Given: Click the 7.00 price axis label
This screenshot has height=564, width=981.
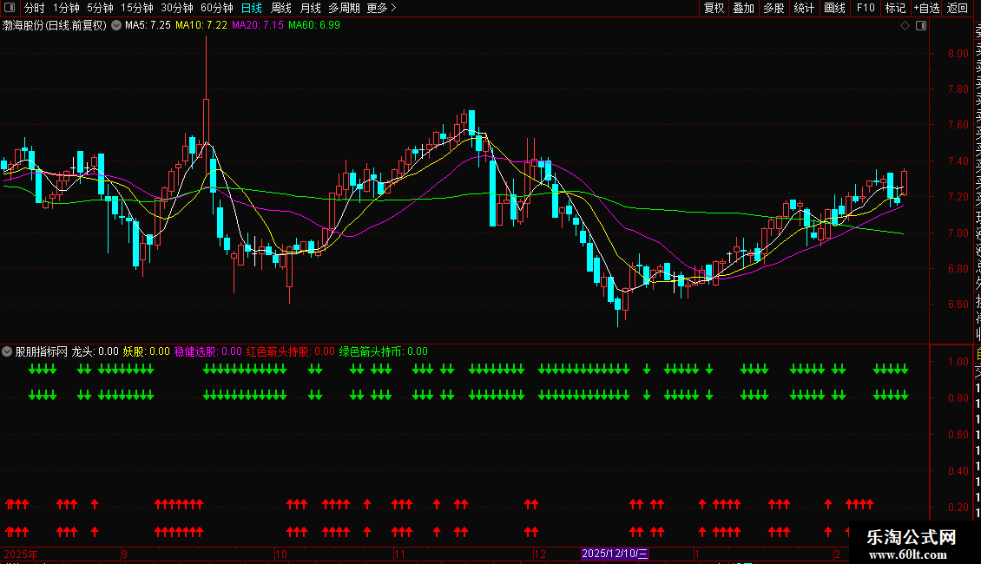Looking at the screenshot, I should 958,233.
